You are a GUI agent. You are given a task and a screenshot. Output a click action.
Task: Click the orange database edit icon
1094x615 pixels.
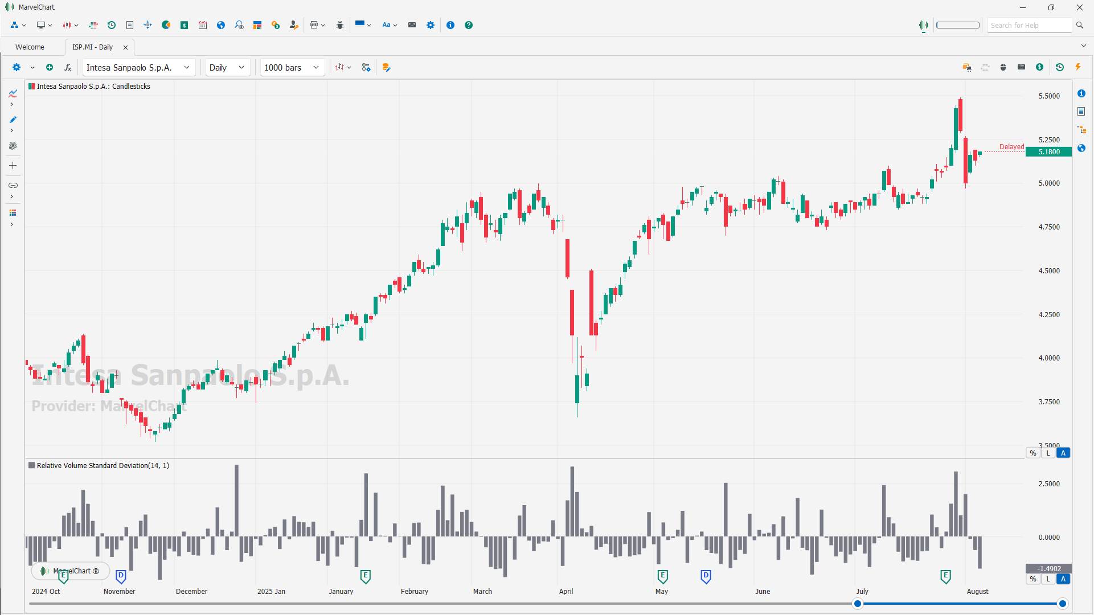point(387,67)
